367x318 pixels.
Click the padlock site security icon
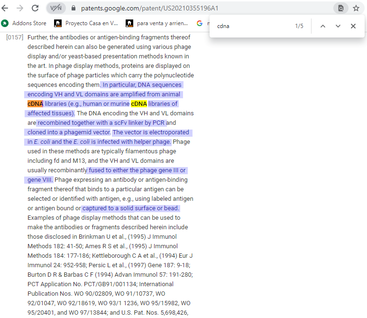tap(73, 8)
